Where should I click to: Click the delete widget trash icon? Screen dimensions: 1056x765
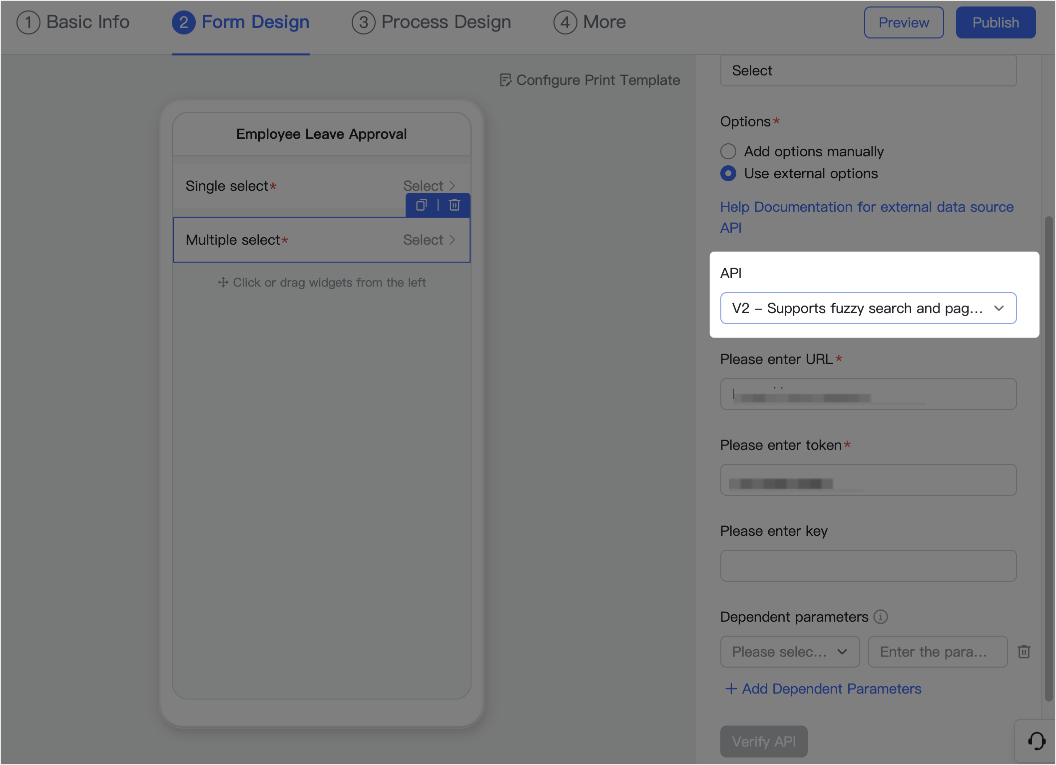(454, 205)
